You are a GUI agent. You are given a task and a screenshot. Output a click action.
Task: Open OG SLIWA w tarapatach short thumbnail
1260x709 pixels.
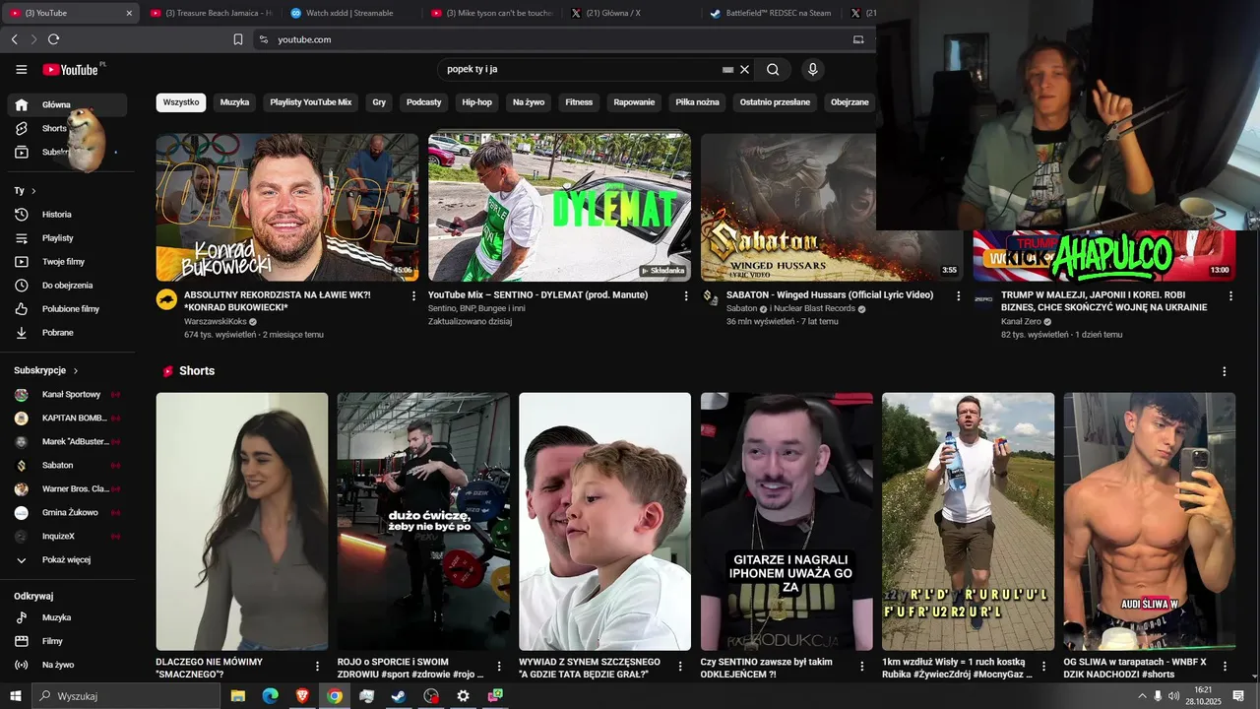tap(1149, 522)
